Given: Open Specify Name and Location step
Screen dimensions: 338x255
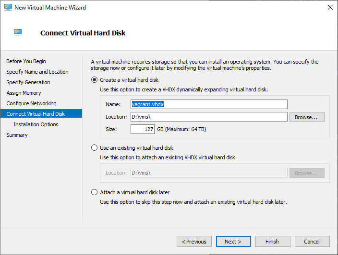Looking at the screenshot, I should [37, 72].
